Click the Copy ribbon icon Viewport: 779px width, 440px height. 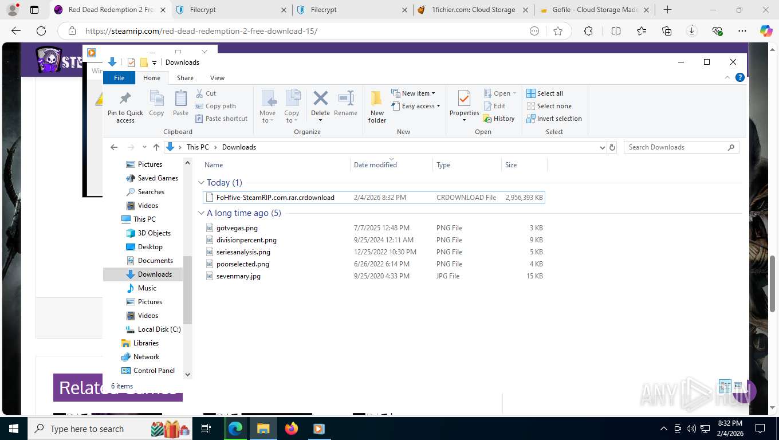(156, 99)
